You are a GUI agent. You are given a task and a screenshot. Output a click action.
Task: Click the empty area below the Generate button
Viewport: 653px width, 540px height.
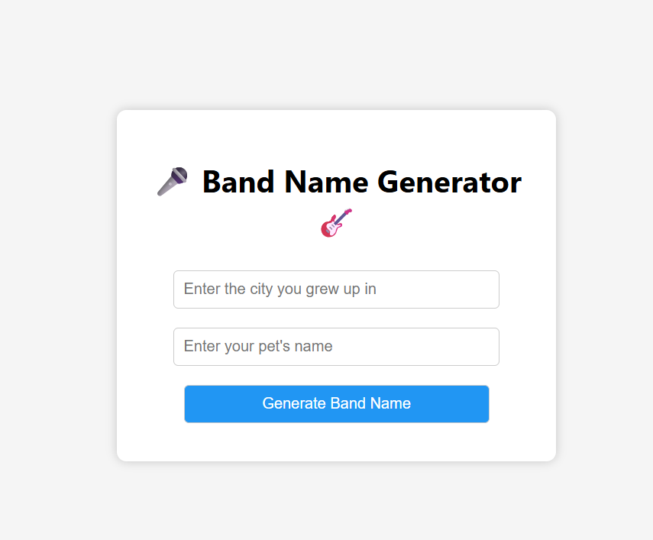tap(336, 439)
